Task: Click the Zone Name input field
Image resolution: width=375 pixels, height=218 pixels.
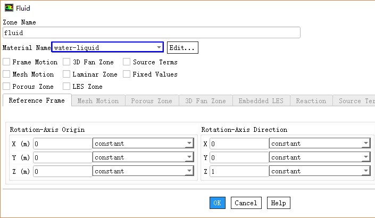Action: point(152,32)
